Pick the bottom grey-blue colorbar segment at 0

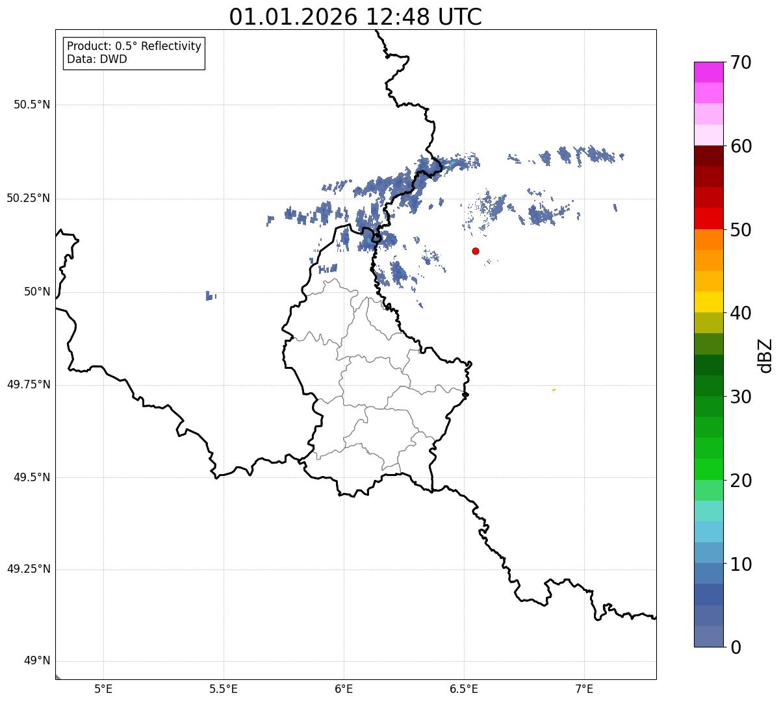click(708, 636)
